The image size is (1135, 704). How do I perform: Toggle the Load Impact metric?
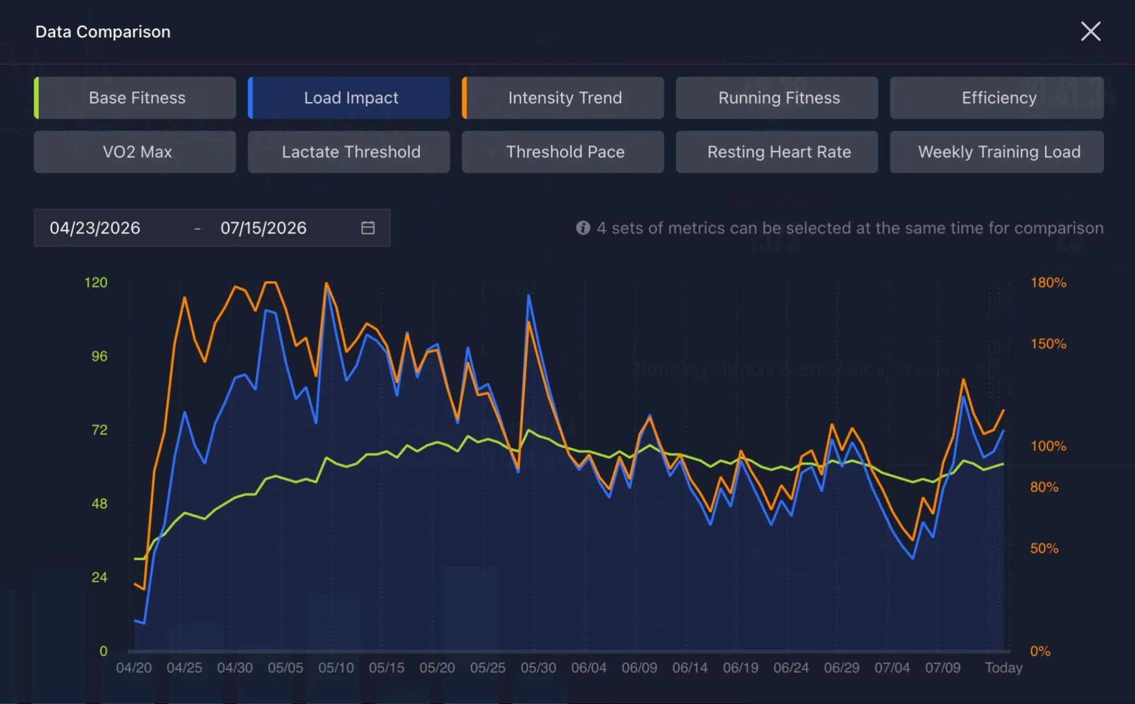349,98
